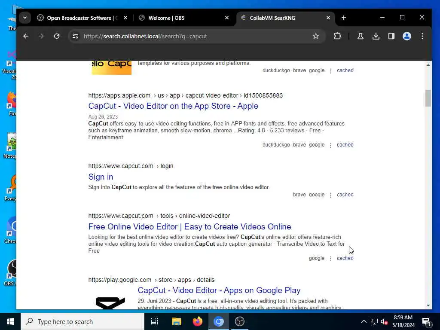Open Chrome Labs flask icon
This screenshot has width=440, height=330.
point(361,36)
